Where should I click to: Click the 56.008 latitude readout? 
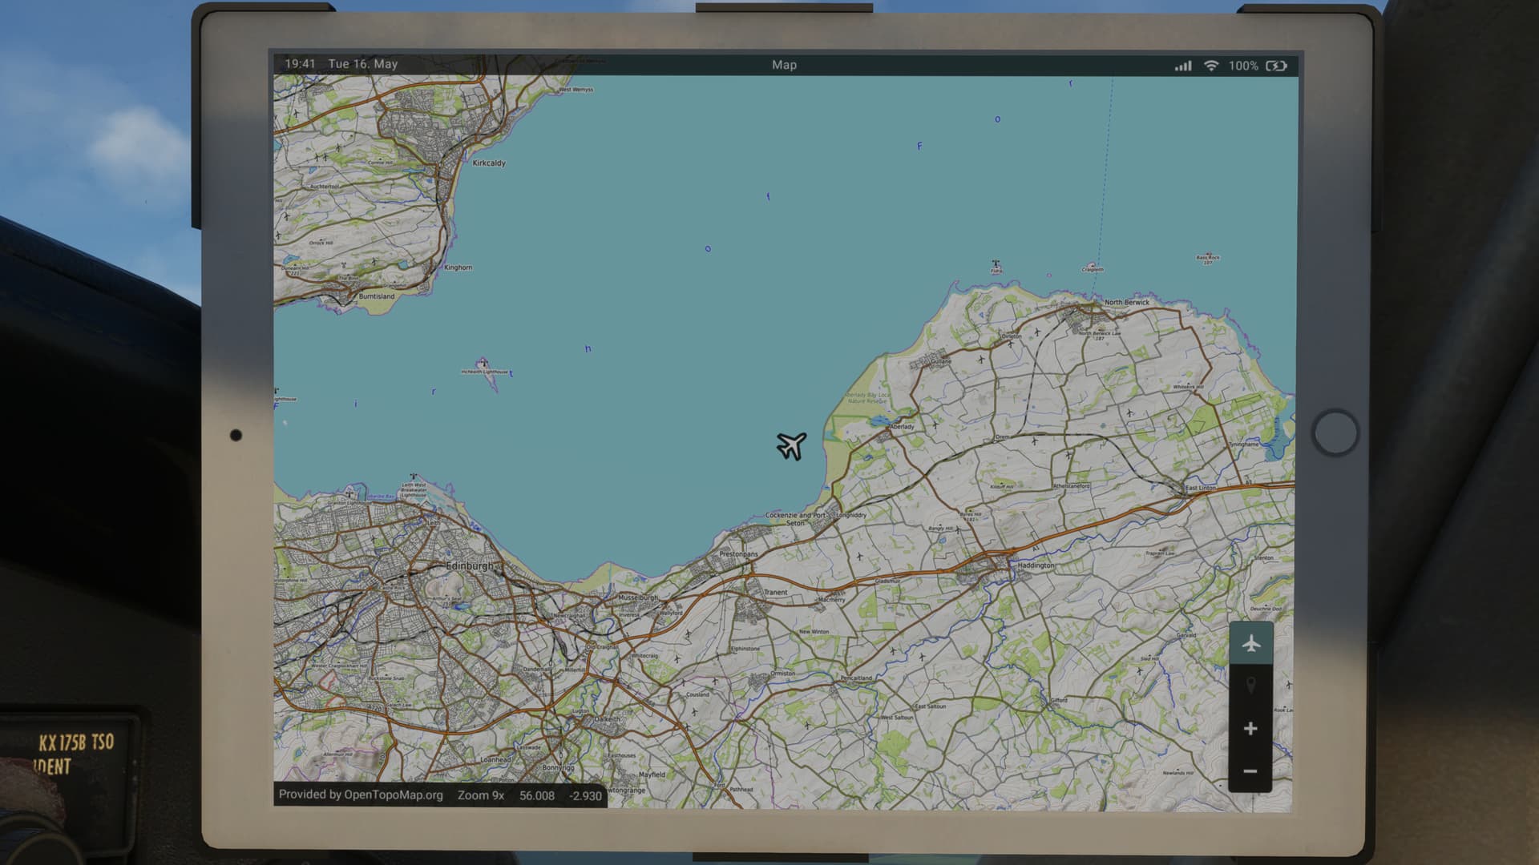pyautogui.click(x=536, y=795)
